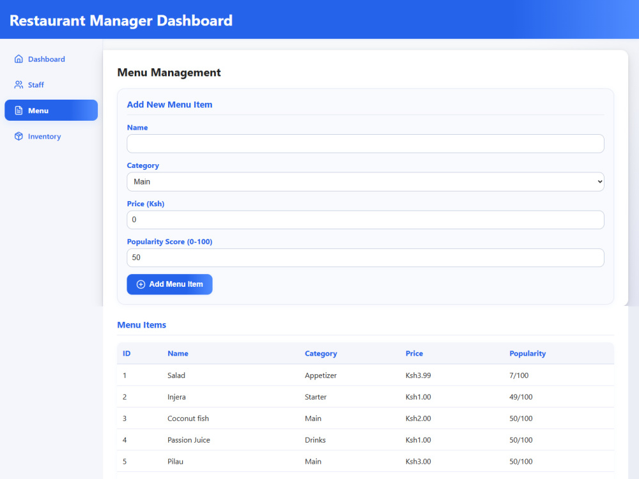639x479 pixels.
Task: Click the Add New Menu Item heading
Action: (x=169, y=105)
